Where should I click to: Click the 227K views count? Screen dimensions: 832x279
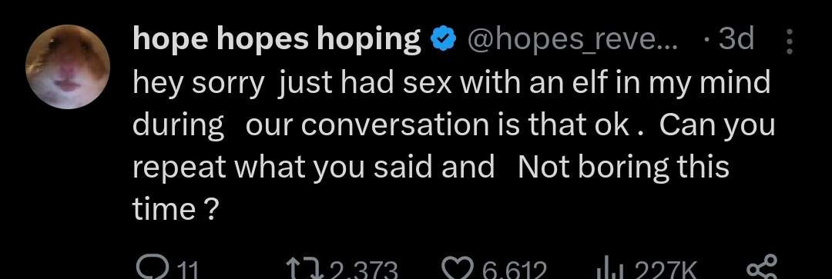coord(657,271)
